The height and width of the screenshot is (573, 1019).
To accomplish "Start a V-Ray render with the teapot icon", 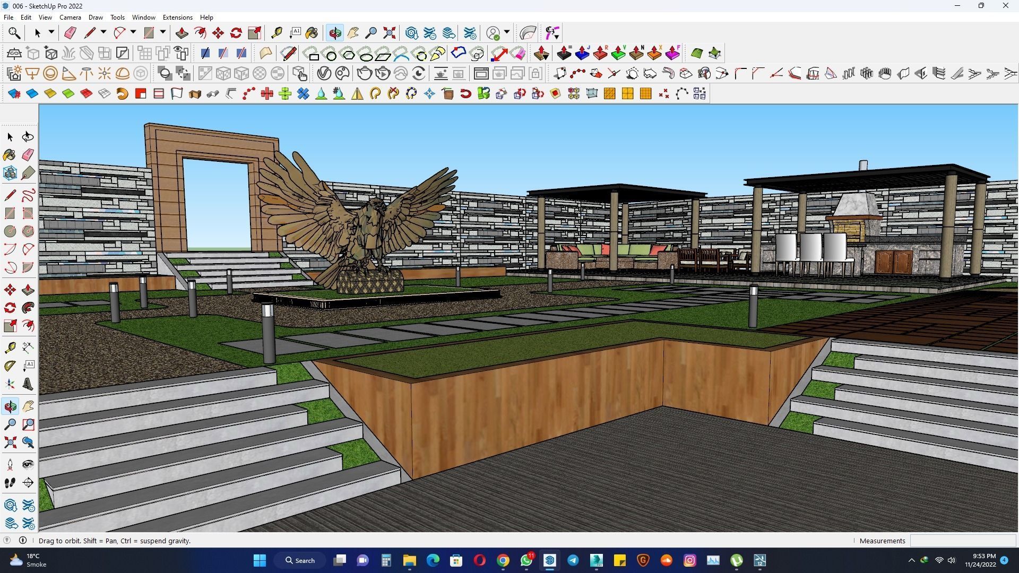I will [365, 73].
